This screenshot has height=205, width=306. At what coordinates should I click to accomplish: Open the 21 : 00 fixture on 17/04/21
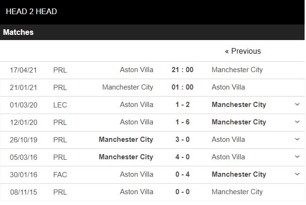point(182,70)
